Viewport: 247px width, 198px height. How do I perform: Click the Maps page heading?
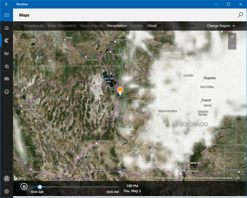click(24, 15)
